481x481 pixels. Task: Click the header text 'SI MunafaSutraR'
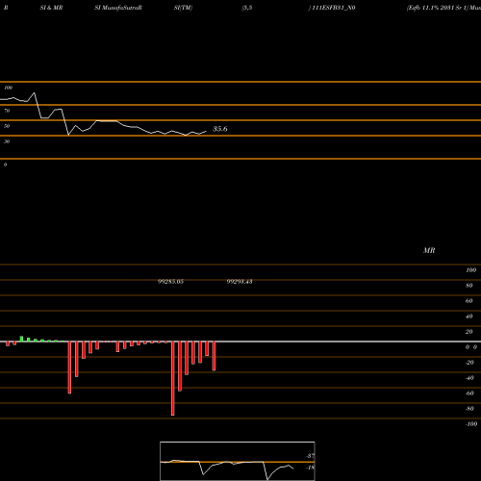coord(118,8)
